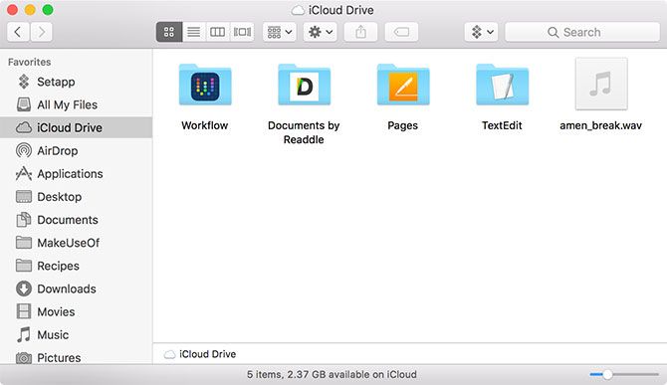This screenshot has height=385, width=667.
Task: Open Pictures from the sidebar
Action: point(76,357)
